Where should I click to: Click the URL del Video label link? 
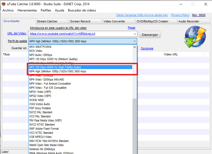[17, 33]
